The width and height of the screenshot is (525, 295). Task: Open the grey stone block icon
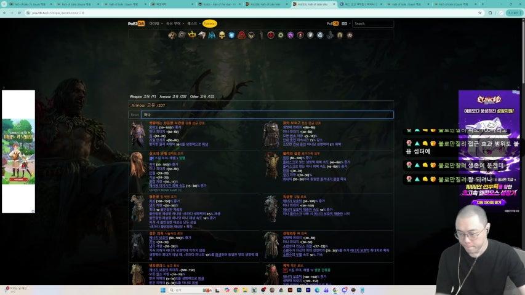click(x=182, y=35)
